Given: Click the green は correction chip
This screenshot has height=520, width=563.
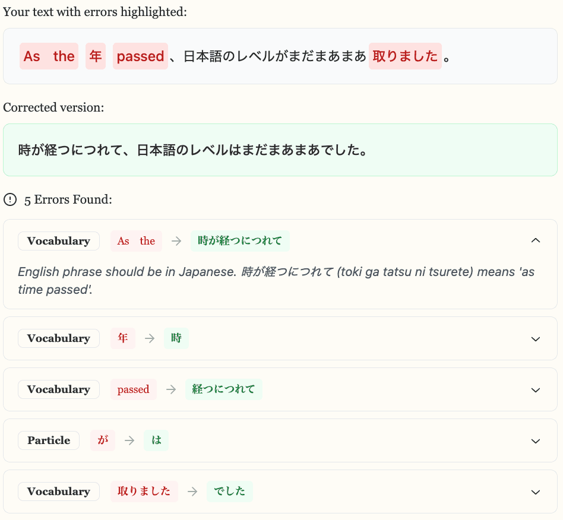Looking at the screenshot, I should click(x=156, y=440).
